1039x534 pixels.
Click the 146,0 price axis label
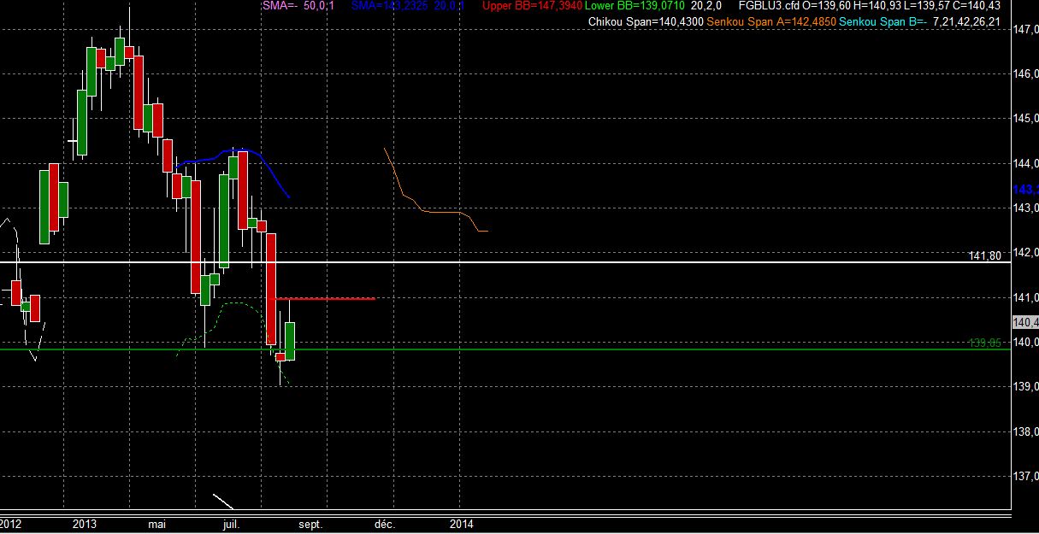tap(1024, 74)
